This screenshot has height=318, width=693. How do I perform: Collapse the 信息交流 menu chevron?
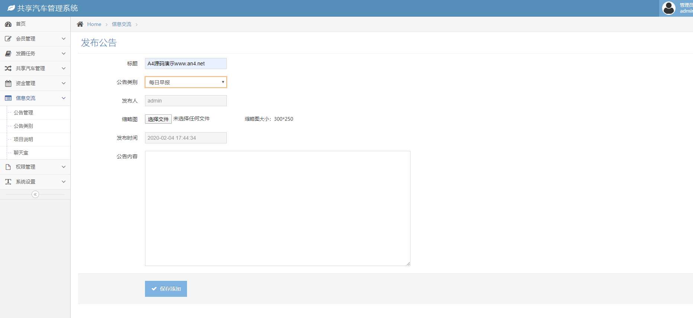point(64,98)
